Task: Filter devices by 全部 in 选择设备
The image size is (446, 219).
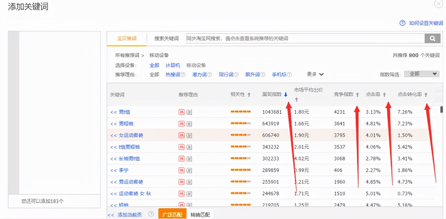Action: [x=154, y=65]
